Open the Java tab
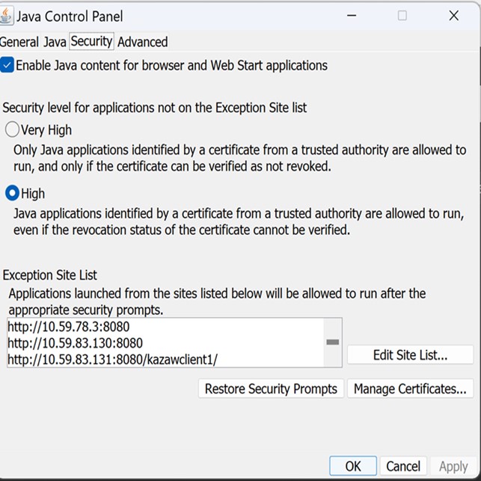Screen dimensions: 481x481 click(55, 42)
